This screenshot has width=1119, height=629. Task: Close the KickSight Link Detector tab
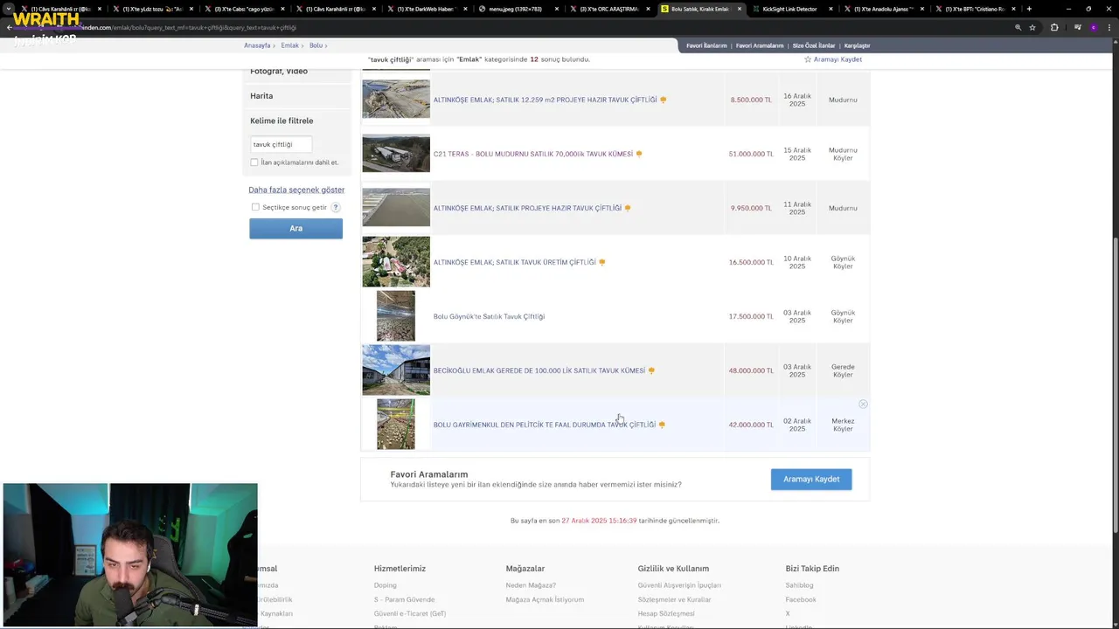click(x=831, y=9)
